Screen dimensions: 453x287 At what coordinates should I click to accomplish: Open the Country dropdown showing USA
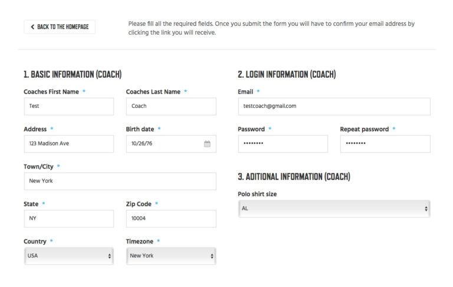pyautogui.click(x=69, y=256)
